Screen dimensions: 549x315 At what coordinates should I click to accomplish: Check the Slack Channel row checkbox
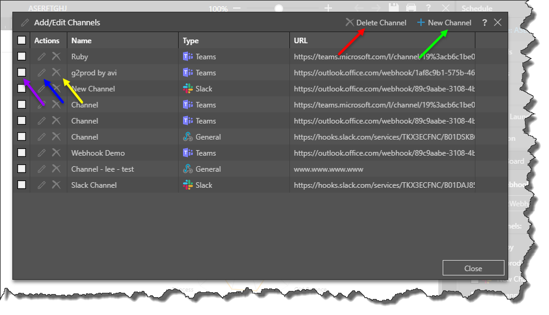tap(22, 185)
